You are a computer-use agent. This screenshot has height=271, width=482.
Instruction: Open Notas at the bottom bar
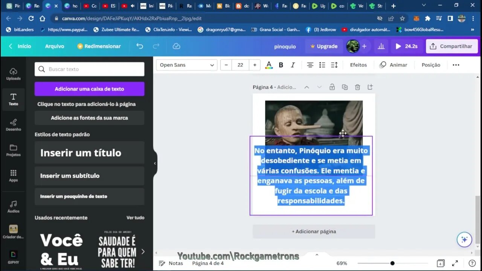click(171, 263)
